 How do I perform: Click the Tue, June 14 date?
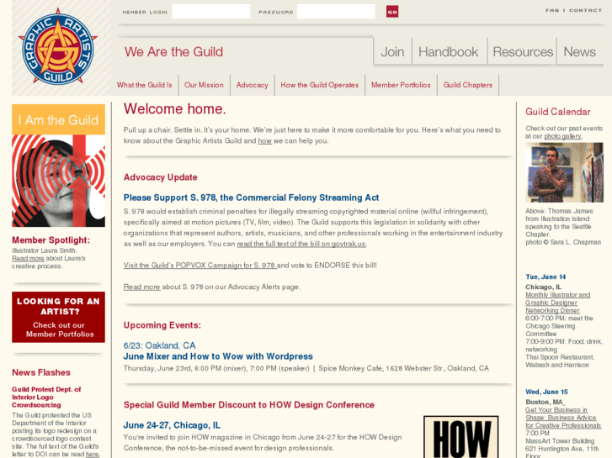point(545,276)
